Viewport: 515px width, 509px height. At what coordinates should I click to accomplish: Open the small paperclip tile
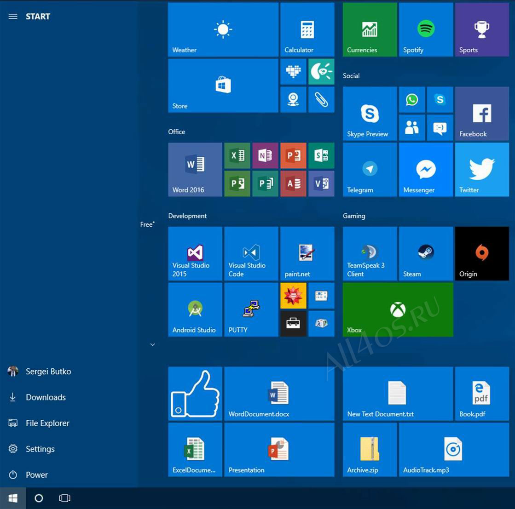(321, 99)
